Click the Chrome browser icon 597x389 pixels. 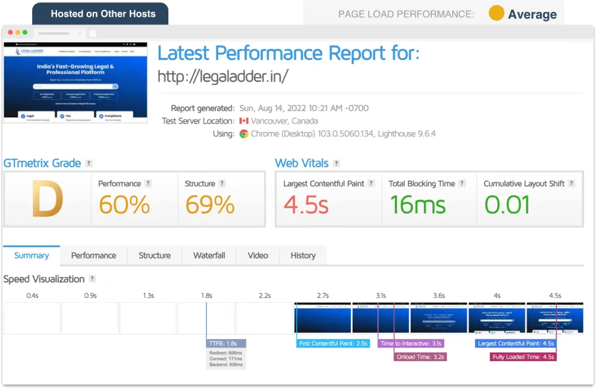click(244, 134)
